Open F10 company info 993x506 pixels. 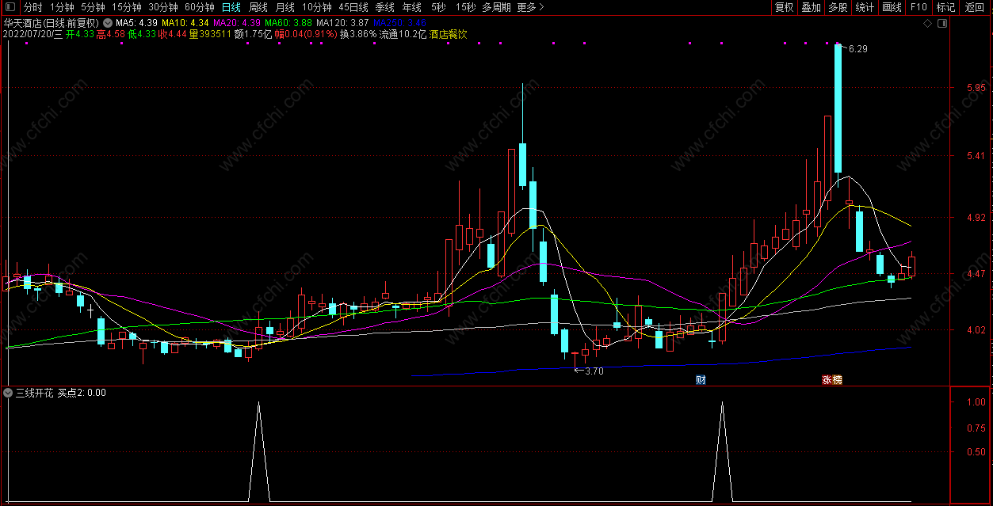pyautogui.click(x=919, y=7)
